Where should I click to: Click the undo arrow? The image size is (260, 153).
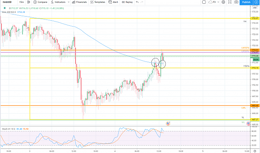(x=137, y=2)
